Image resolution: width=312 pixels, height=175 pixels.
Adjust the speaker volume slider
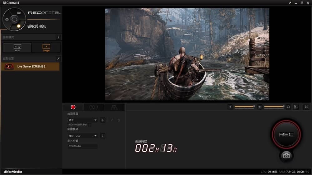[x=274, y=107]
